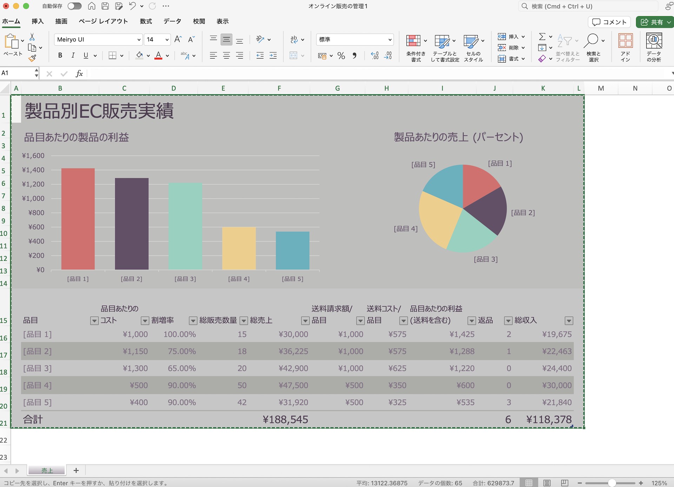The height and width of the screenshot is (487, 674).
Task: Open the Page Layout (ページ レイアウト) tab
Action: 103,21
